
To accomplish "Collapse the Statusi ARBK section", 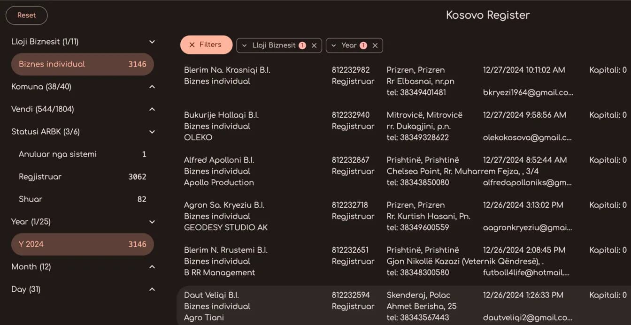I will 152,132.
